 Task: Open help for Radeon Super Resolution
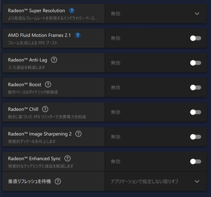pyautogui.click(x=72, y=11)
